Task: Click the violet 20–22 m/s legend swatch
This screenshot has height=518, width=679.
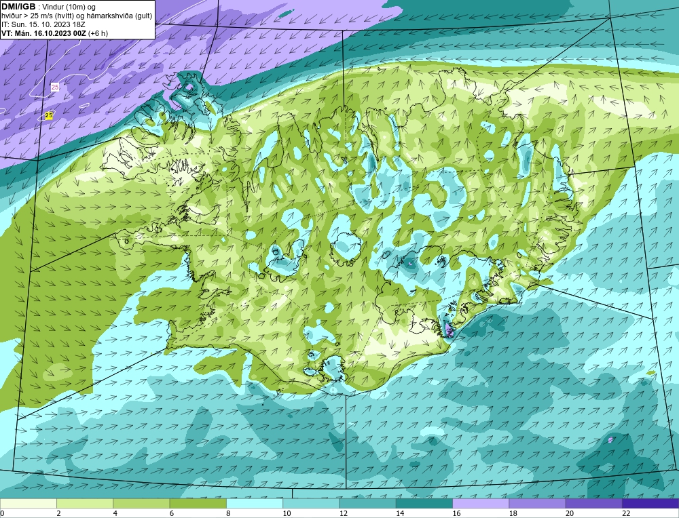Action: coord(593,503)
